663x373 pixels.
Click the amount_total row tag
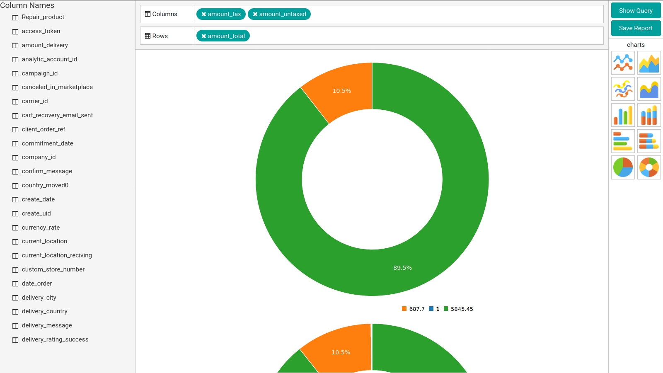223,36
